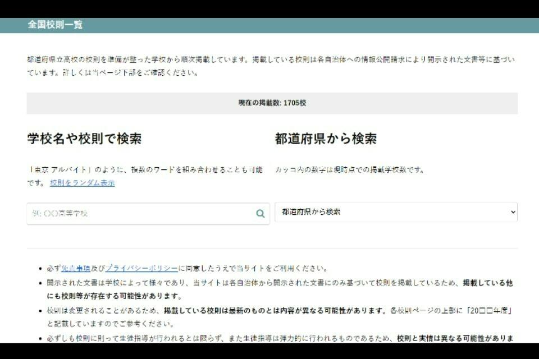Open the プライバシーポリシー link
Screen dimensions: 539x359
(x=141, y=268)
